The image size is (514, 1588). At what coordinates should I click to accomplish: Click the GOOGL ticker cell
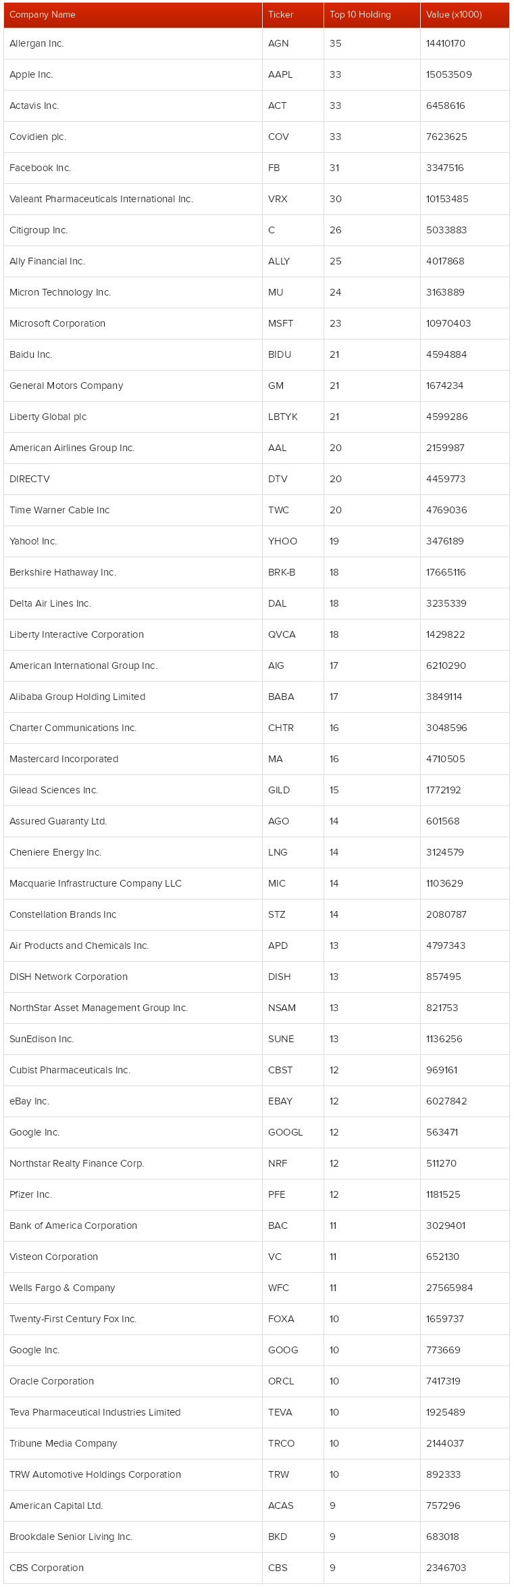click(x=285, y=1132)
